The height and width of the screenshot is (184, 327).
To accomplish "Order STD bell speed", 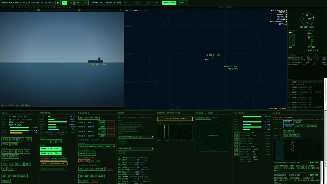I will click(x=28, y=139).
